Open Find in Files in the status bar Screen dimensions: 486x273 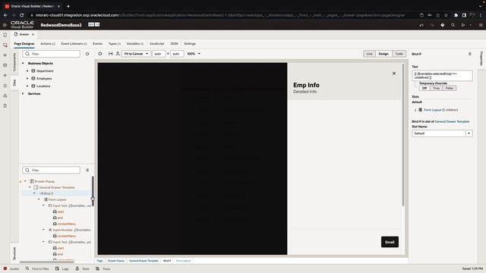[x=37, y=268]
